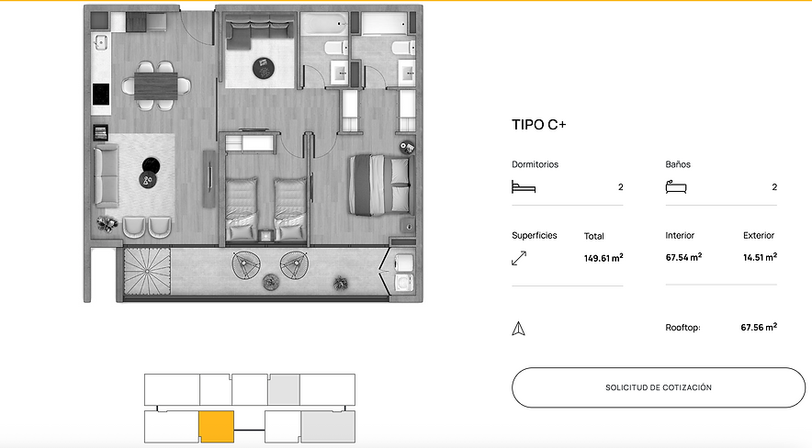
Task: Click the TIPO C+ heading
Action: coord(538,125)
